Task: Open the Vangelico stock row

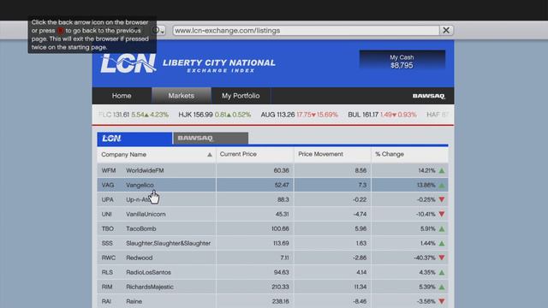Action: click(272, 185)
